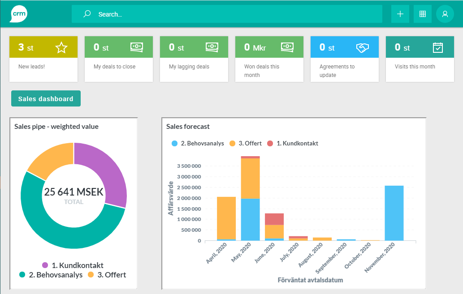Screen dimensions: 463x294
Task: Toggle 3. Offert orange legend in donut
Action: 107,275
